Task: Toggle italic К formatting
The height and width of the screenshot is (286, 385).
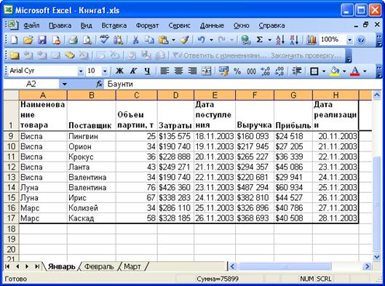Action: [133, 71]
